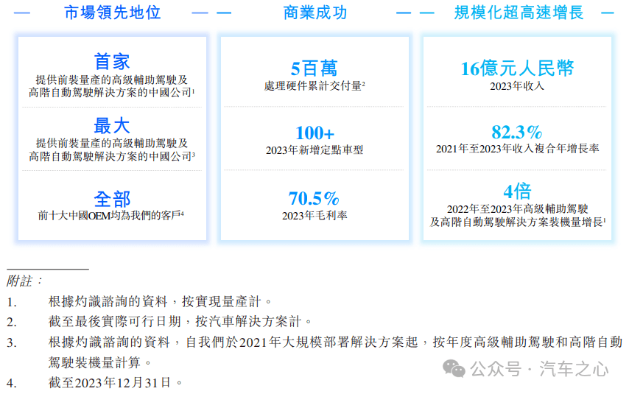Click the figure 4倍

click(x=518, y=191)
